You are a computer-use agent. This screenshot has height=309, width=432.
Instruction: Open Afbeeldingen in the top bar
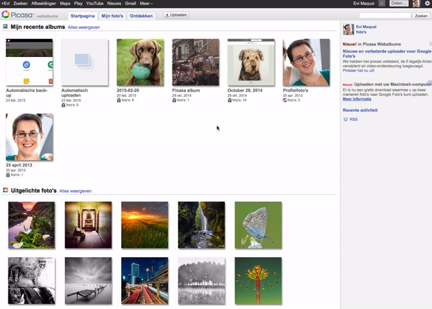point(44,3)
